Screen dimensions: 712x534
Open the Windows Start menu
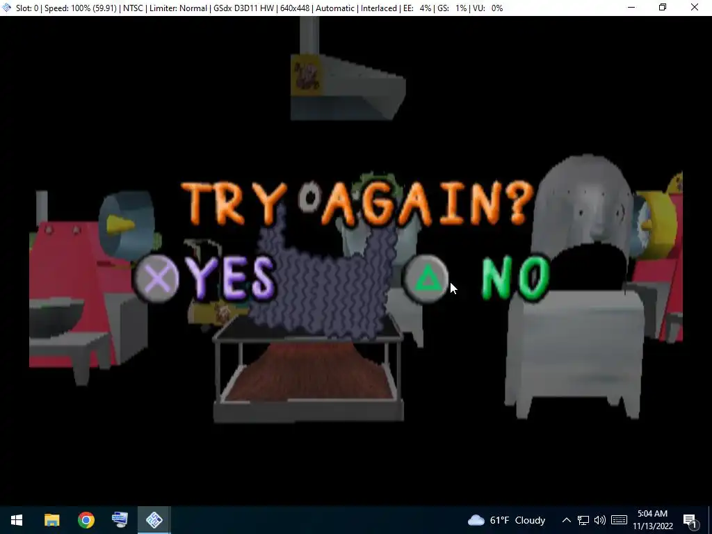17,520
